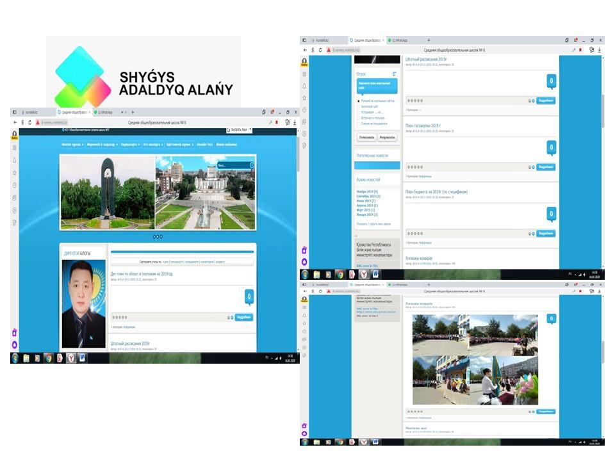Select the 'Встречал и получше' poll option
The height and width of the screenshot is (461, 615).
[359, 118]
